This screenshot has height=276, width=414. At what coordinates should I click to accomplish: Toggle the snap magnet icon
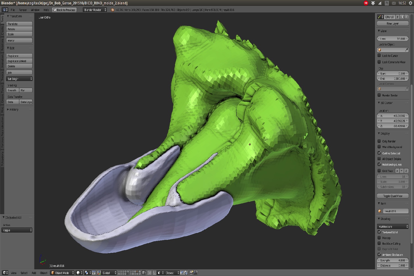pos(155,273)
